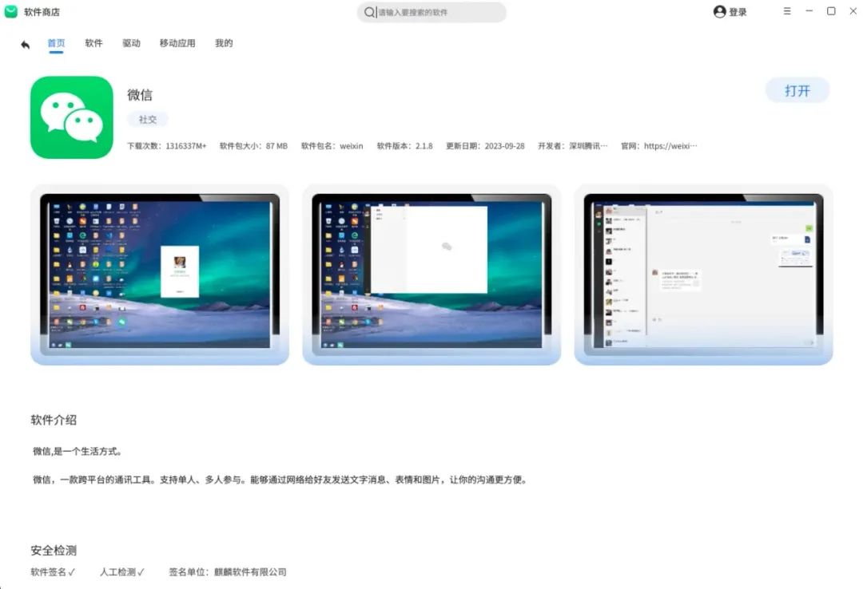The width and height of the screenshot is (863, 589).
Task: Click the search magnifier icon
Action: tap(369, 12)
